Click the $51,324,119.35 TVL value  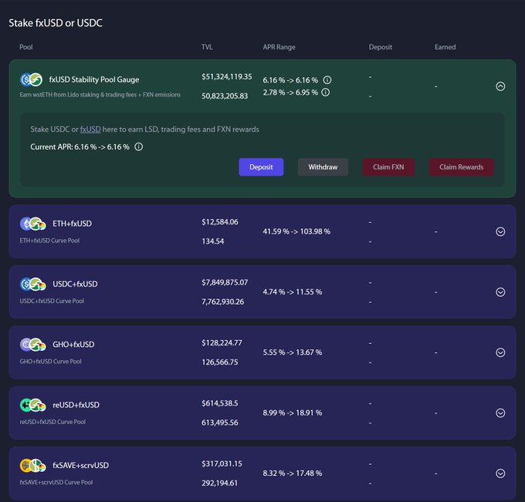pyautogui.click(x=227, y=76)
